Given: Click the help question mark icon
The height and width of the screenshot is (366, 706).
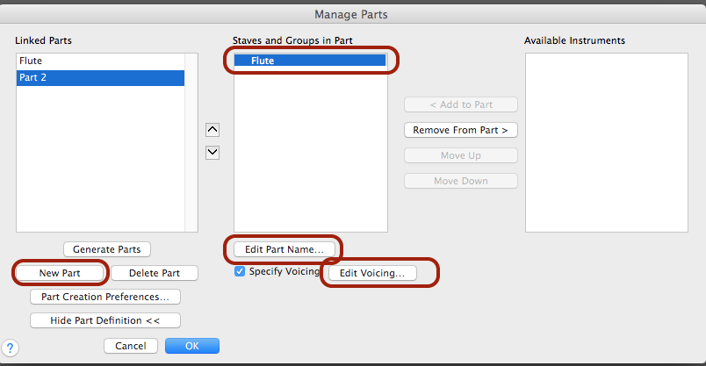Looking at the screenshot, I should pyautogui.click(x=11, y=348).
